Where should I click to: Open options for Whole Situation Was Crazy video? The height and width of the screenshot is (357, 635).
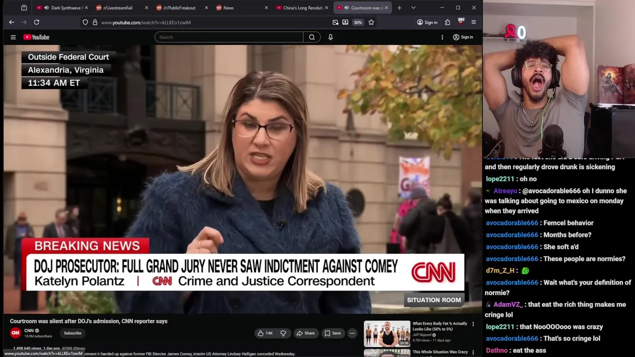click(473, 353)
